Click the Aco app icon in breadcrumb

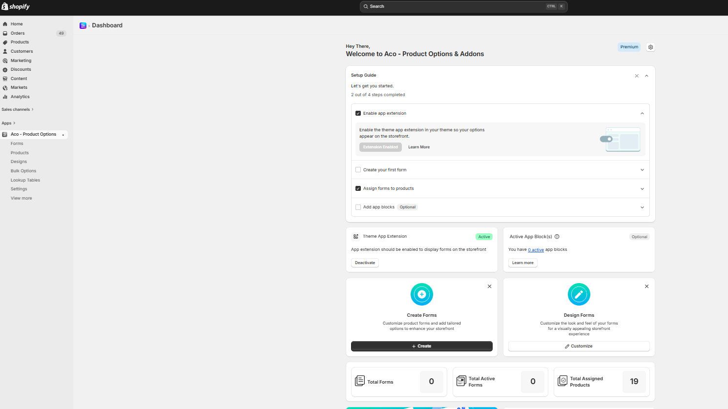pyautogui.click(x=83, y=25)
